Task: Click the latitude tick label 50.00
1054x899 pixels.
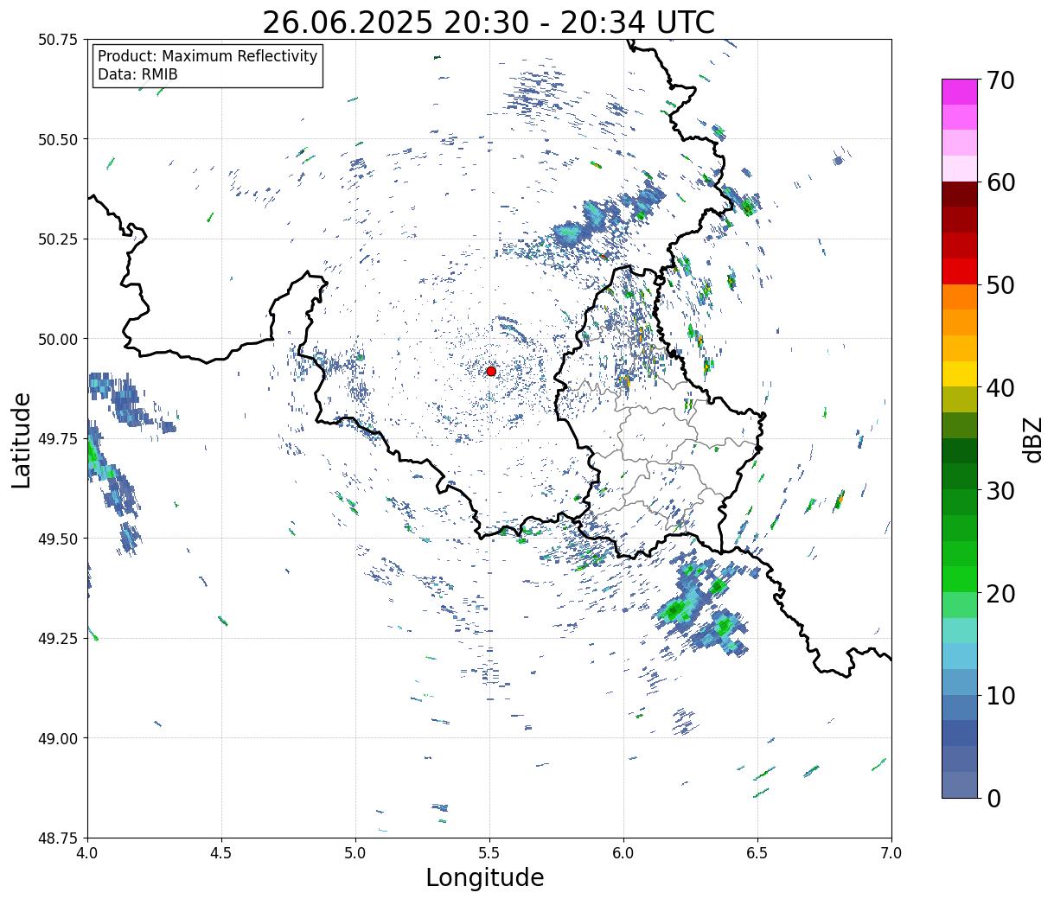Action: (58, 339)
